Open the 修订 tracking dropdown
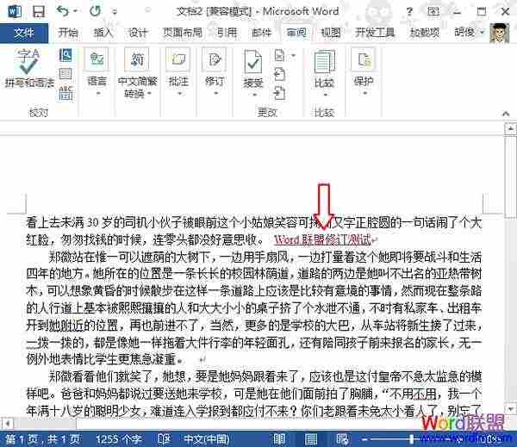517x447 pixels. [x=215, y=72]
